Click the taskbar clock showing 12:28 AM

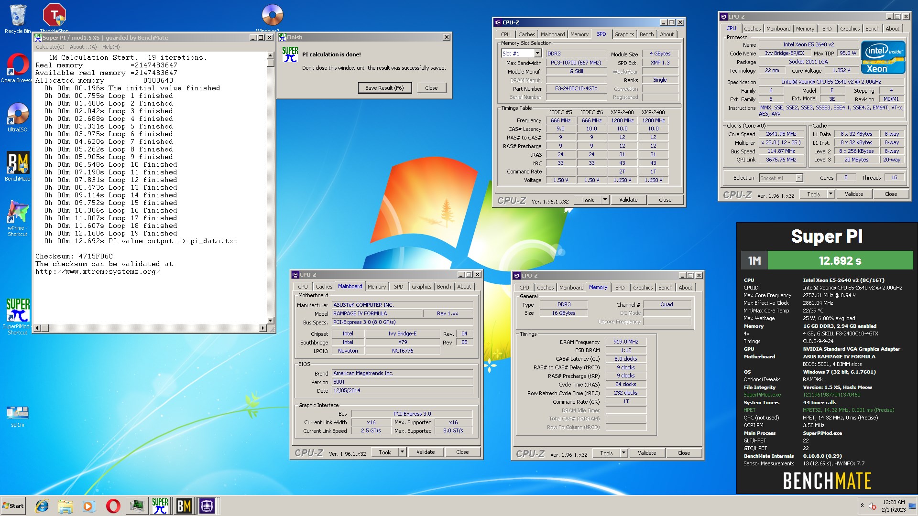pyautogui.click(x=894, y=506)
